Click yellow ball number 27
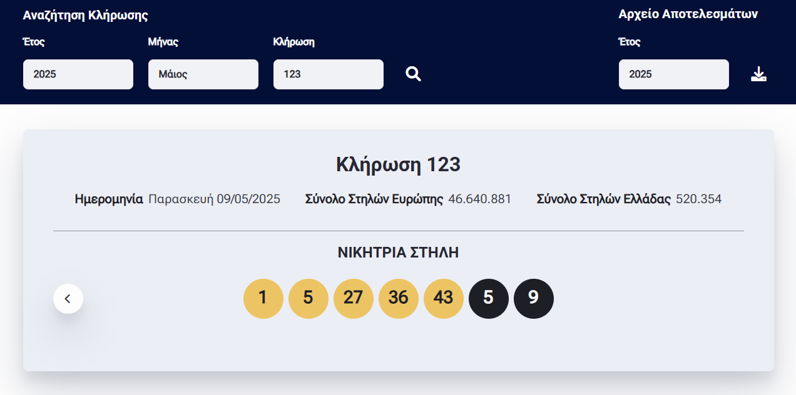 [x=354, y=299]
